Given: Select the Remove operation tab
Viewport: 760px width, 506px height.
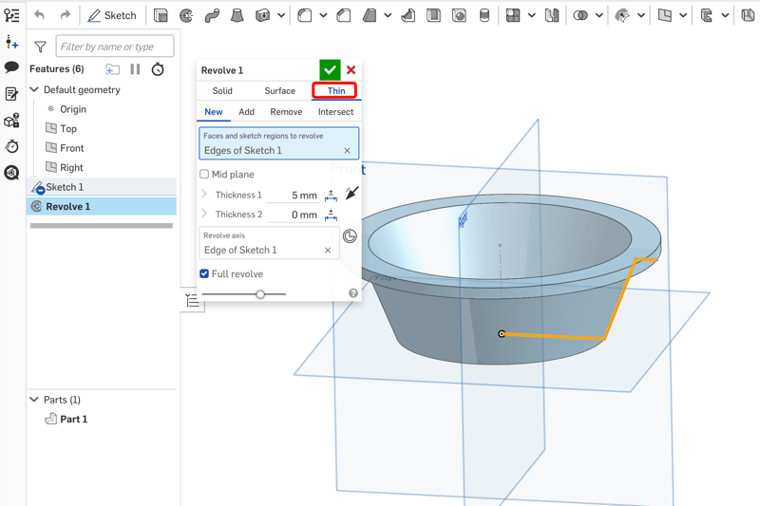Looking at the screenshot, I should (x=286, y=112).
